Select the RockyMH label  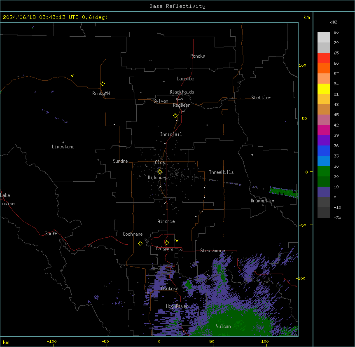pyautogui.click(x=101, y=94)
